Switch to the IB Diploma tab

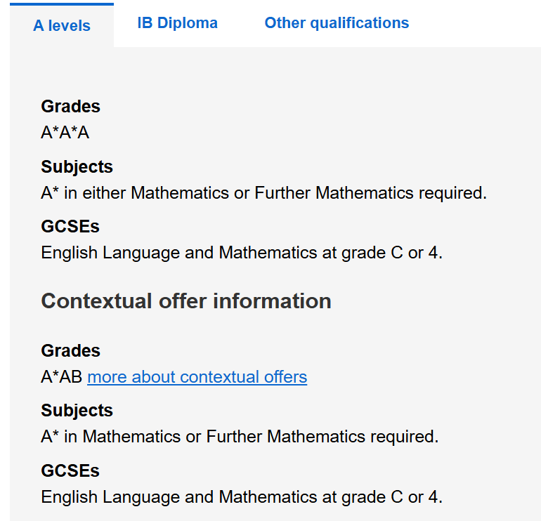point(177,23)
